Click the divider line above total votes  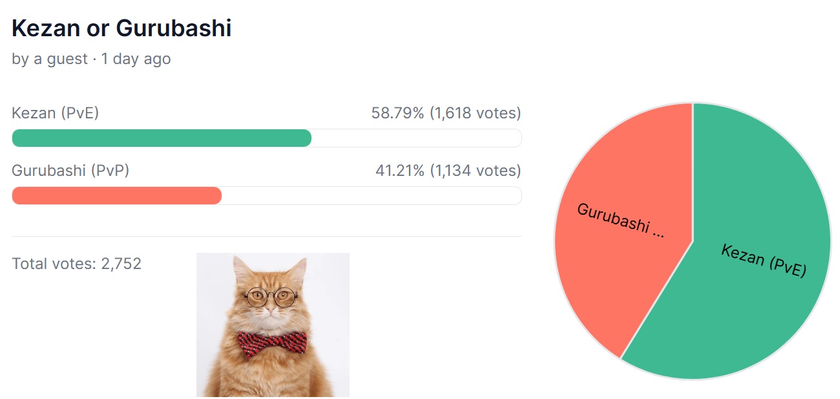(x=266, y=236)
